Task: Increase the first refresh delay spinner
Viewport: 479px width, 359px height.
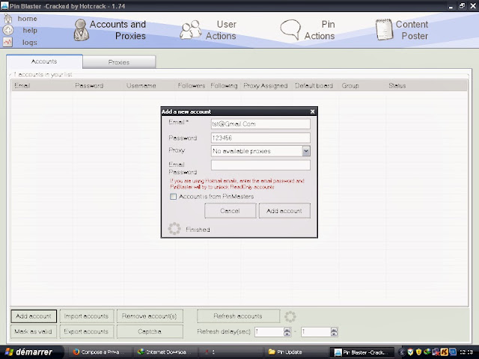Action: pos(287,330)
